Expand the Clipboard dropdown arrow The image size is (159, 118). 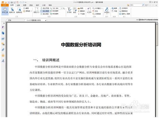(31, 11)
